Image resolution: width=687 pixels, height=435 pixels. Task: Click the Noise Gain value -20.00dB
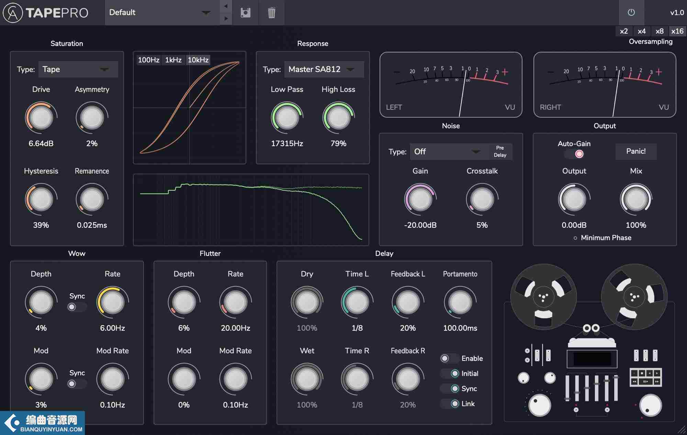tap(420, 225)
